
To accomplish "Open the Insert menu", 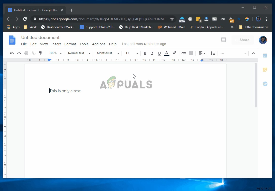I will point(56,44).
